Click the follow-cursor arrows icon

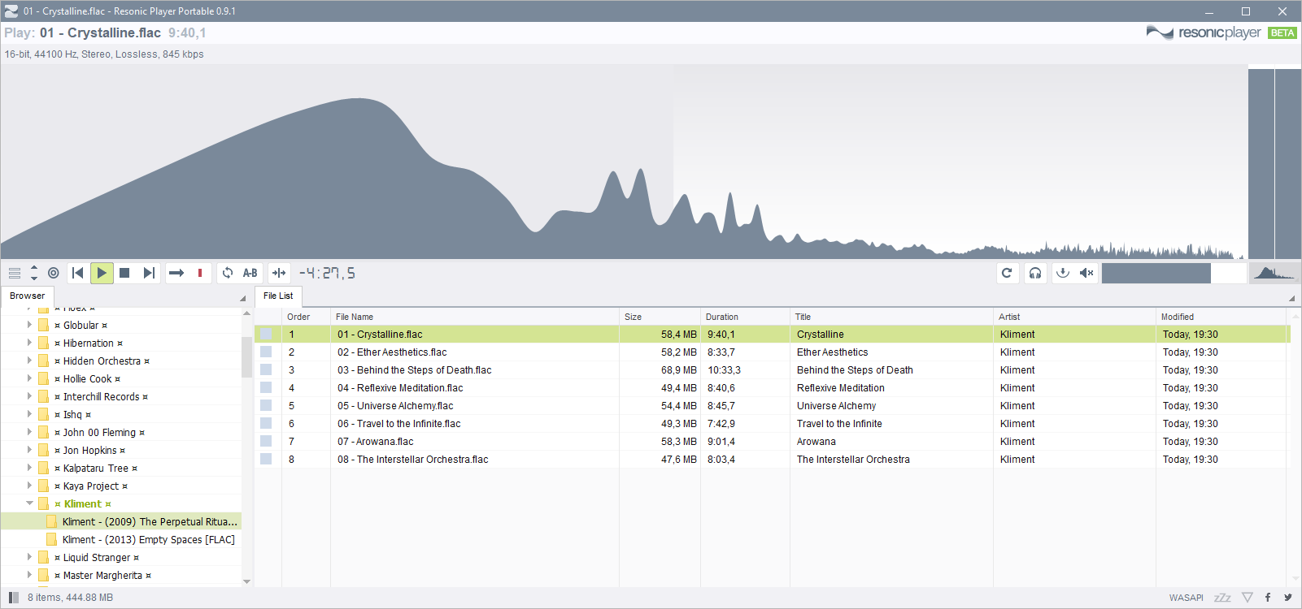(x=279, y=273)
